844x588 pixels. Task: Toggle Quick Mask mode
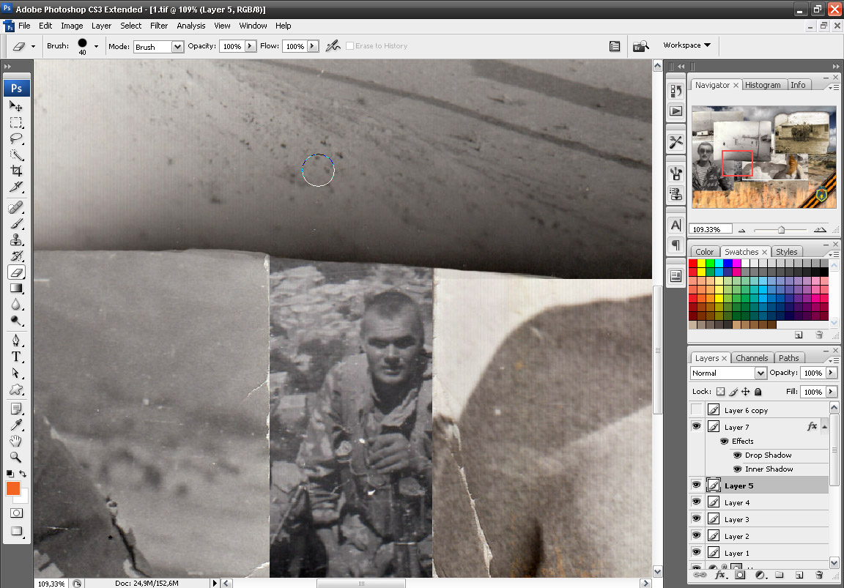[x=17, y=513]
